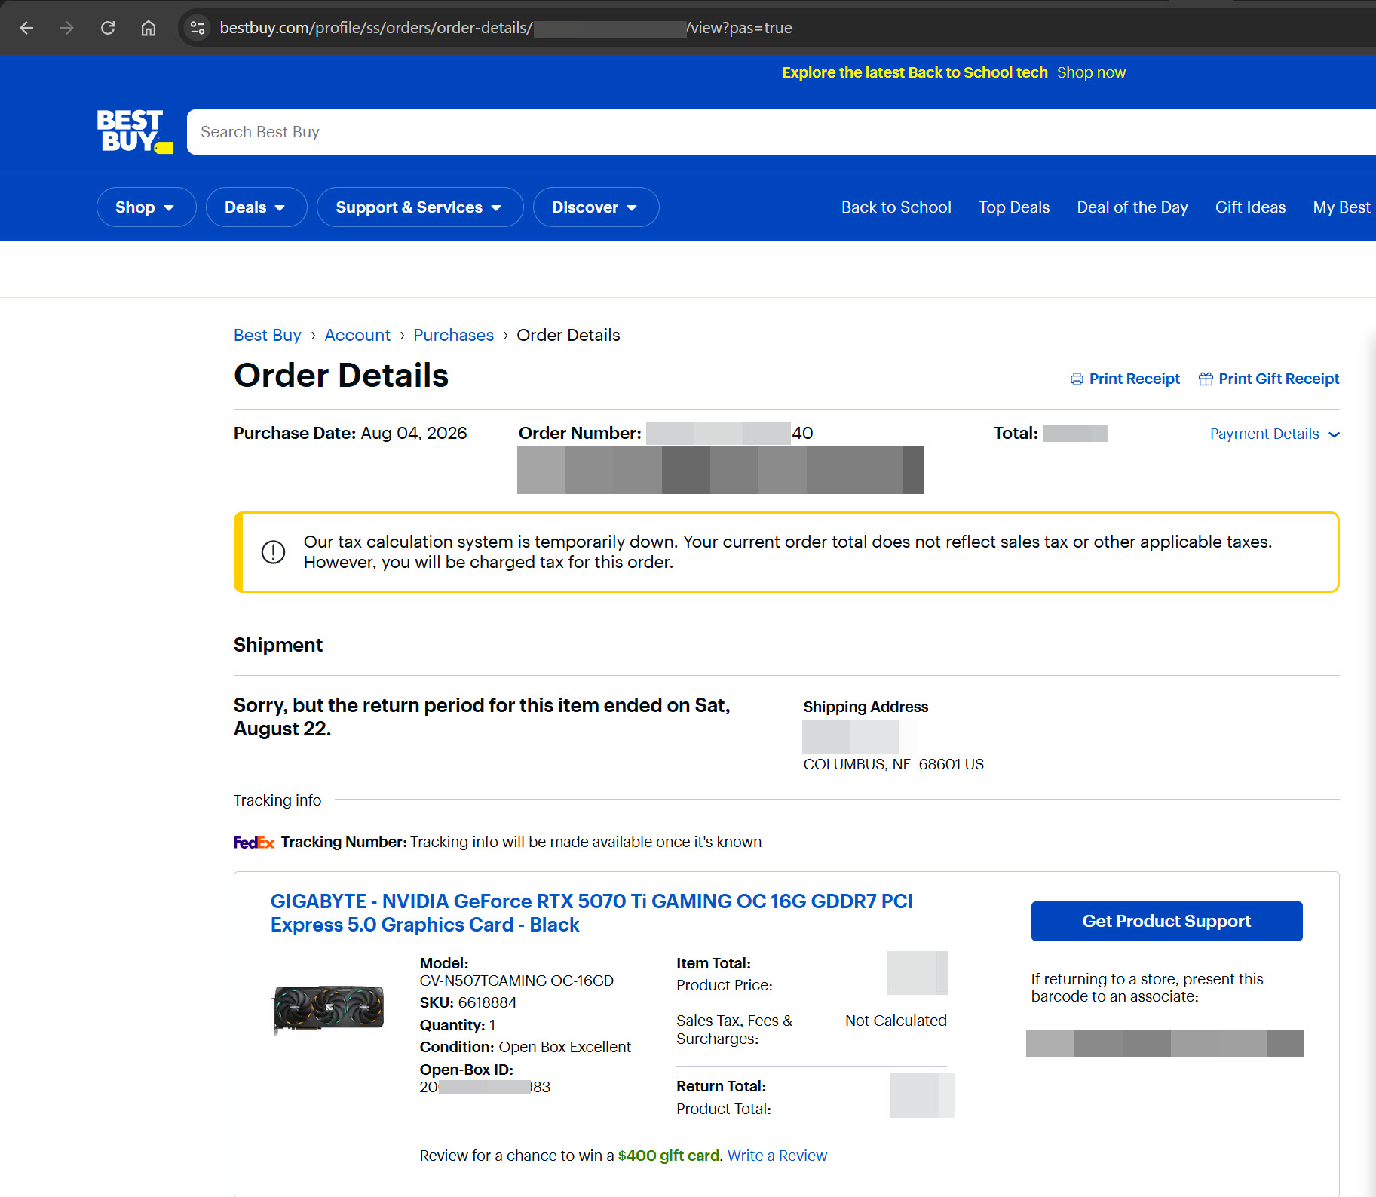The height and width of the screenshot is (1197, 1376).
Task: Click the Purchase Date Aug 04, 2026
Action: [x=350, y=433]
